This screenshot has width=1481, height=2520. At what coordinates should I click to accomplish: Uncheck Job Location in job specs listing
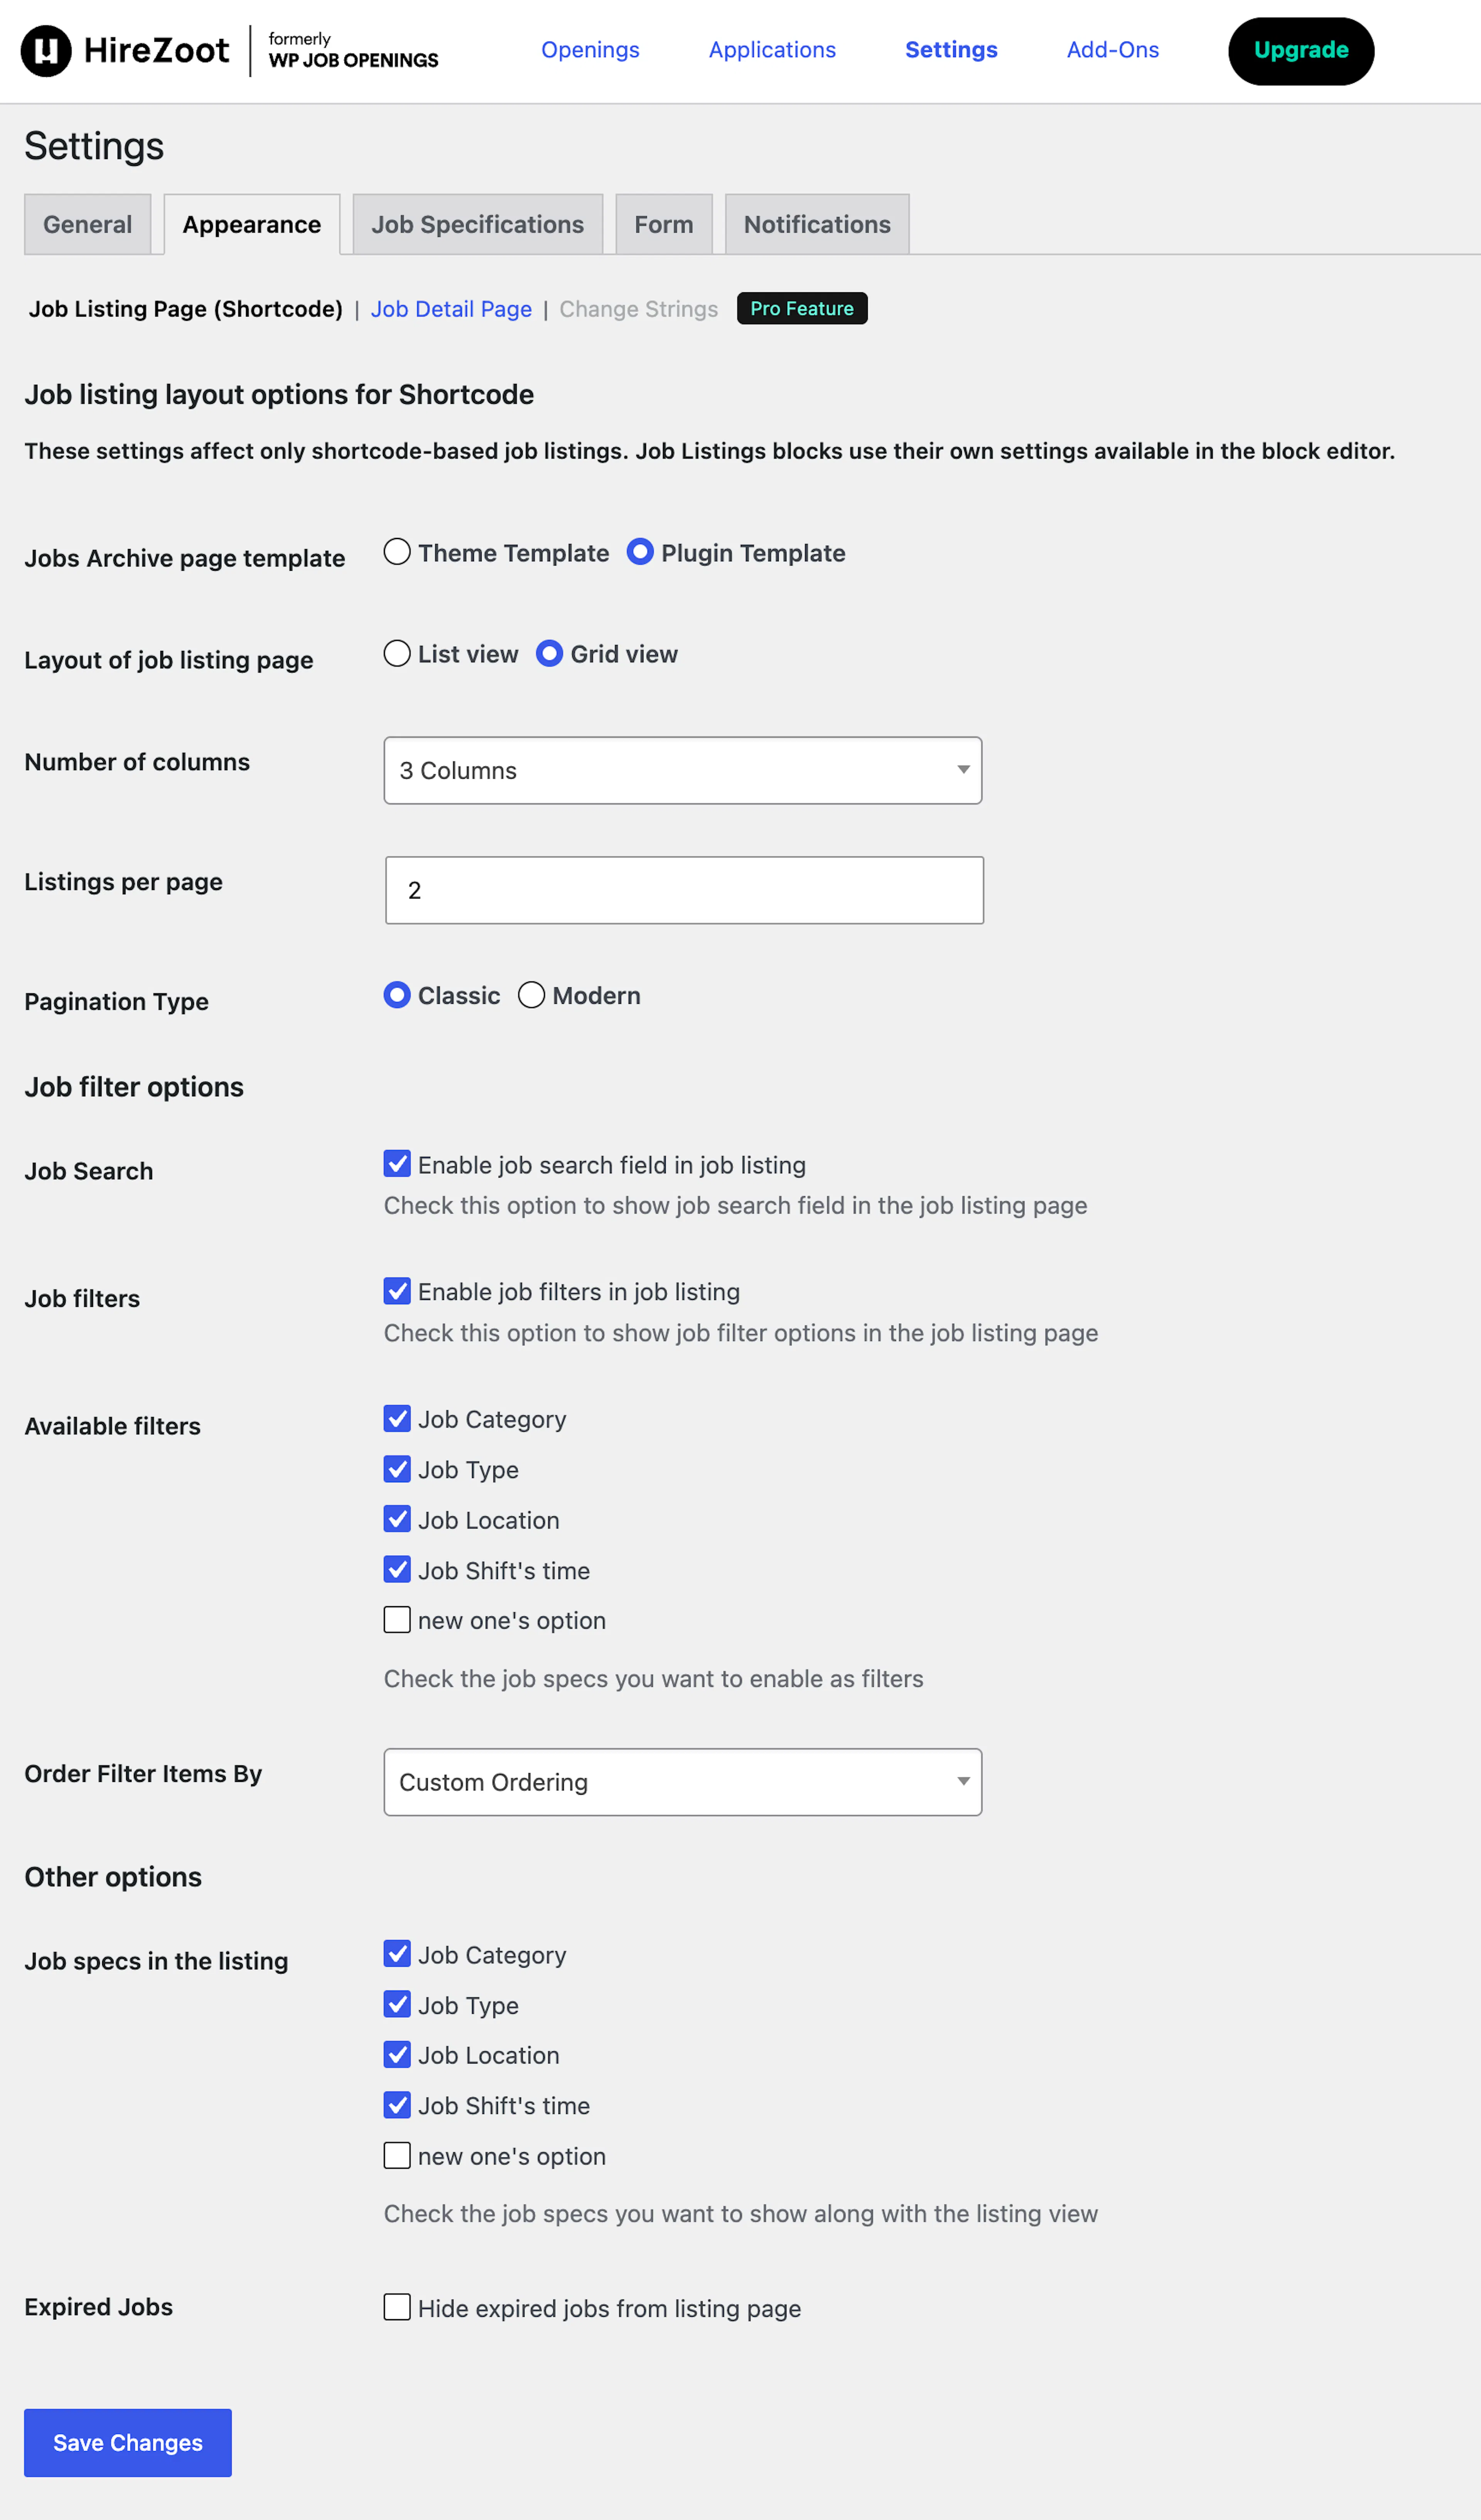(397, 2054)
